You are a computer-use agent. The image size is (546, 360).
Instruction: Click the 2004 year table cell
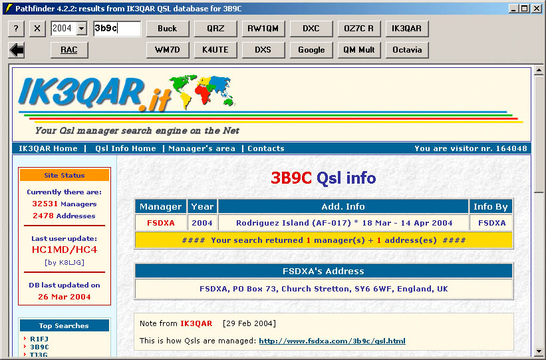tap(202, 223)
